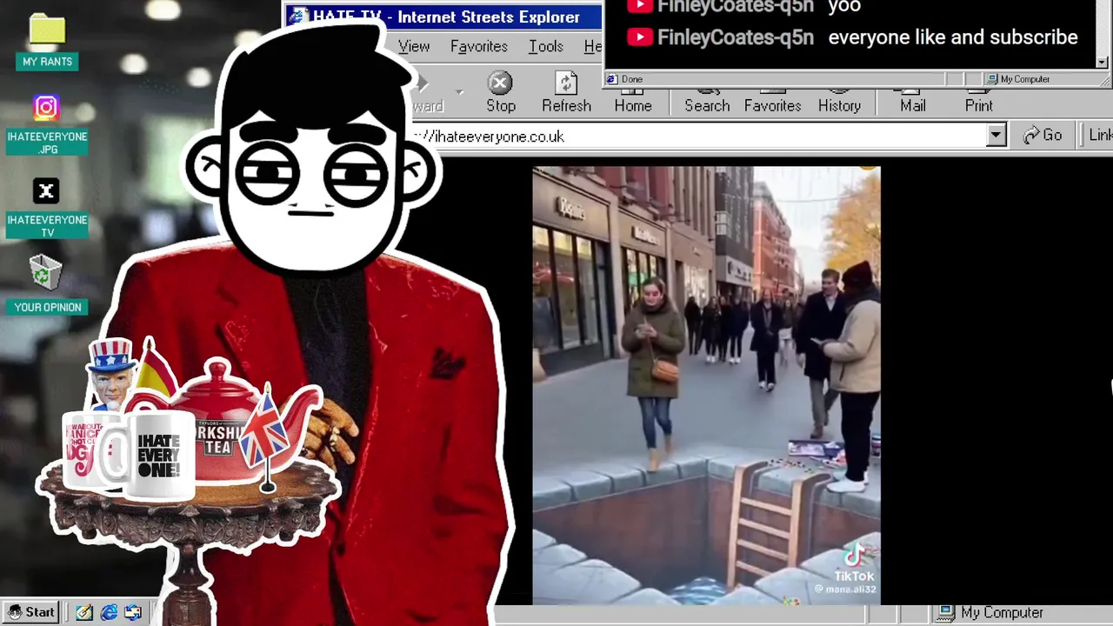This screenshot has height=626, width=1113.
Task: Open Favorites toolbar button
Action: pos(772,100)
